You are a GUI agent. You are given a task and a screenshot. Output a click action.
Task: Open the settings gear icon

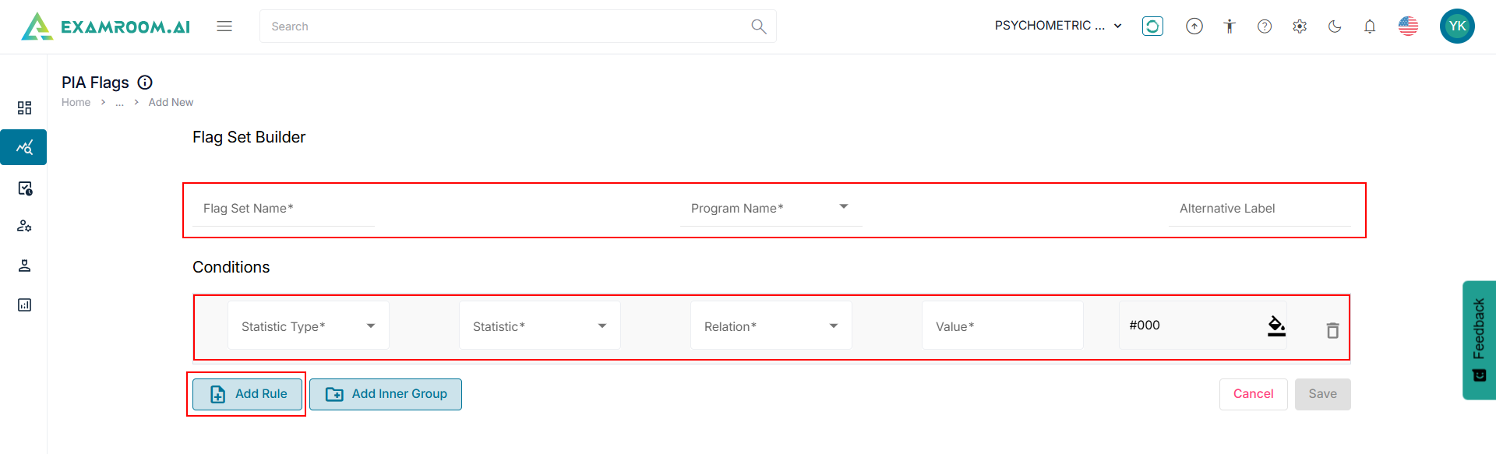[x=1300, y=26]
